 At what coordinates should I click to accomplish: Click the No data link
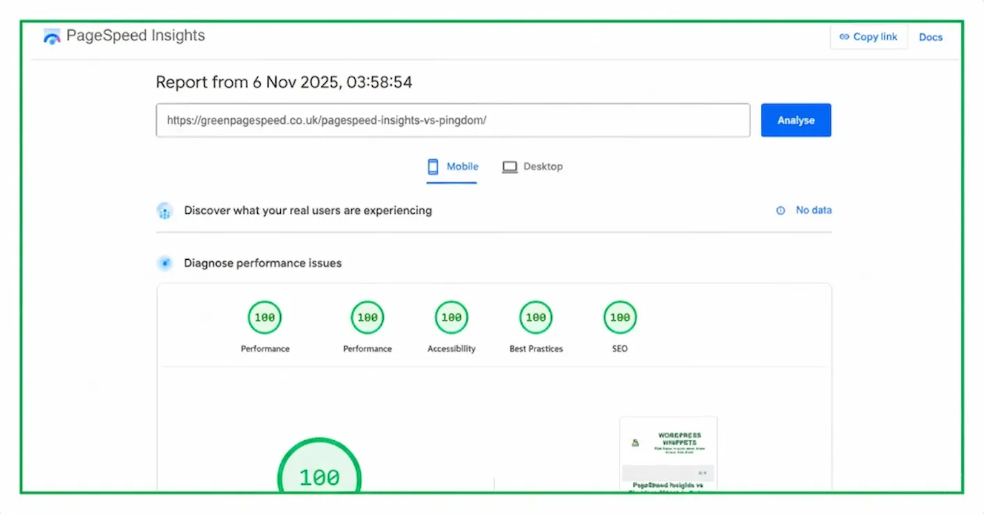click(813, 210)
